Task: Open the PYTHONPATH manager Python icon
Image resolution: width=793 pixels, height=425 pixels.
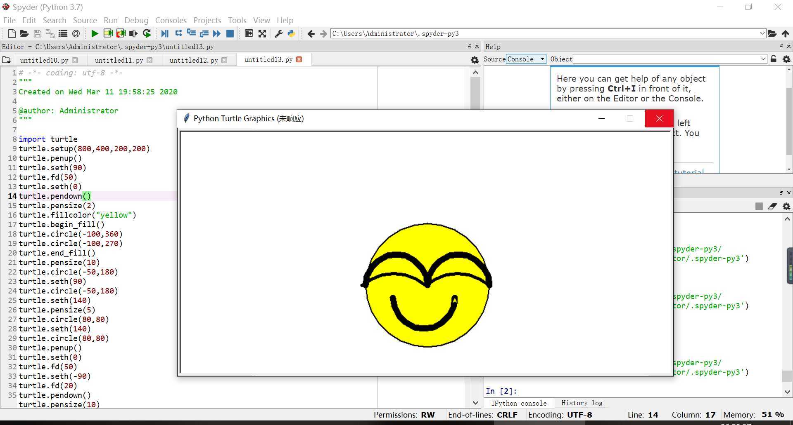Action: coord(291,33)
